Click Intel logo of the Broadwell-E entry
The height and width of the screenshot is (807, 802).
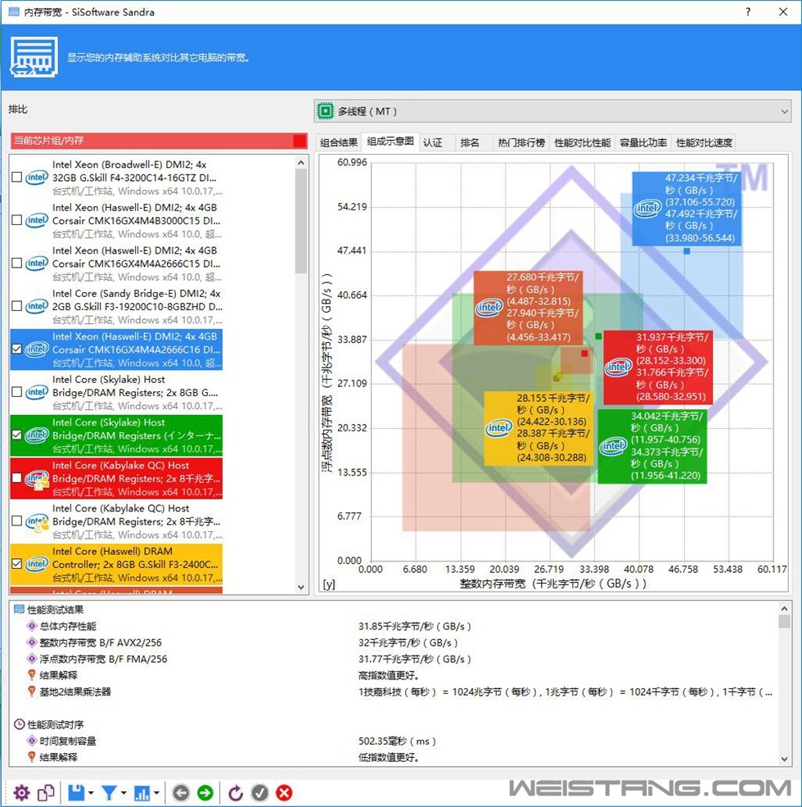[x=37, y=178]
